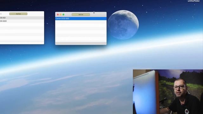Screen dimensions: 203x114
Task: Click the Active button in the left window
Action: pos(18,14)
